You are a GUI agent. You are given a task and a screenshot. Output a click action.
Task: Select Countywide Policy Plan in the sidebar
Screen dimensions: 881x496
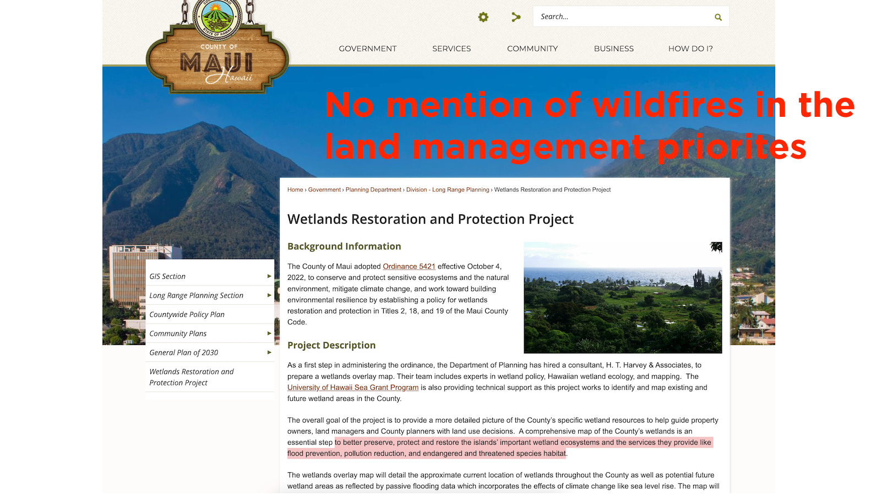(187, 314)
